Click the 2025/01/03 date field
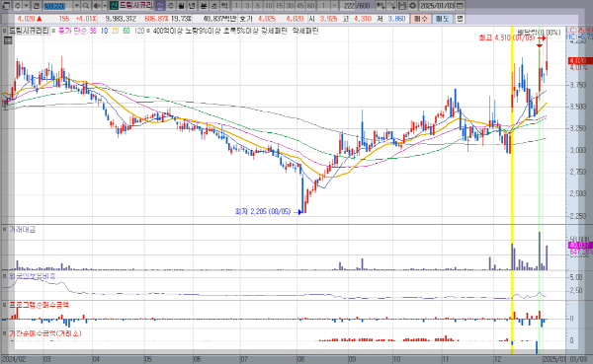 438,6
